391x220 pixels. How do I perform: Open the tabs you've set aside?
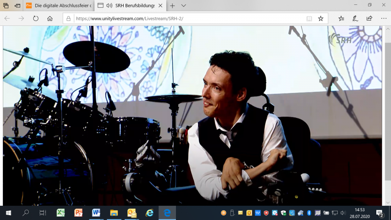coord(6,5)
